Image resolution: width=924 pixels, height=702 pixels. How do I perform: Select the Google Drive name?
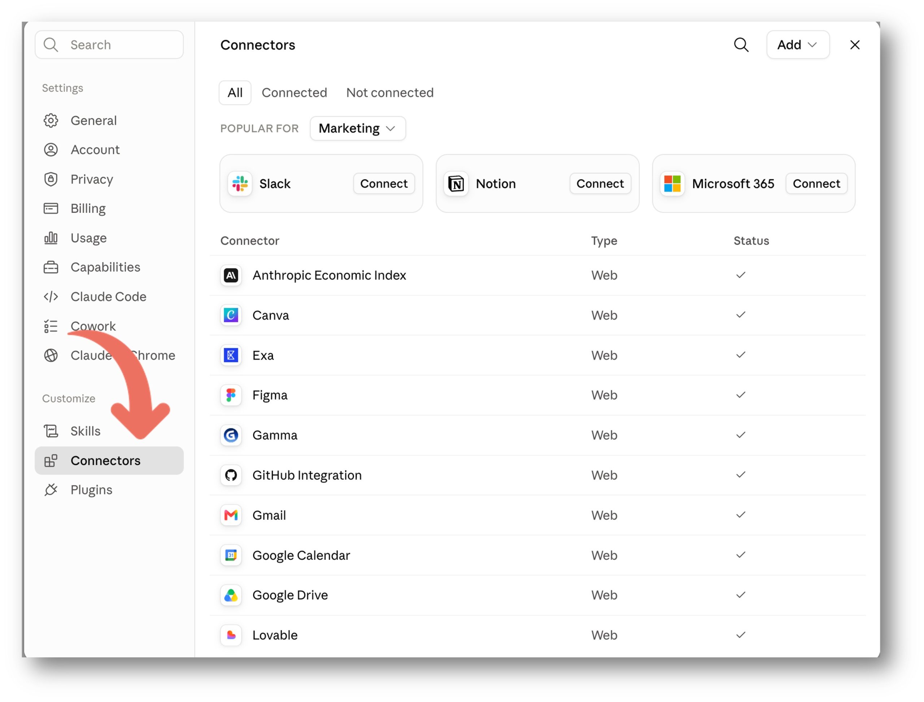tap(290, 596)
